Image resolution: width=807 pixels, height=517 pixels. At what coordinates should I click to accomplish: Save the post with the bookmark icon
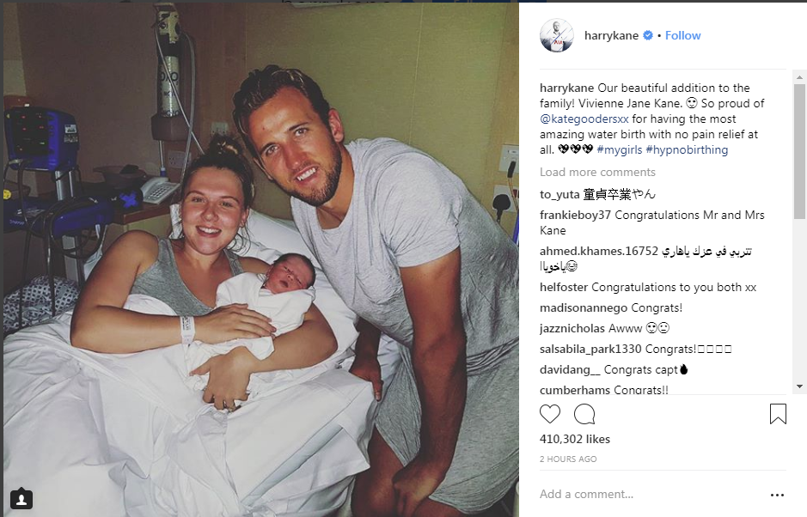click(778, 414)
